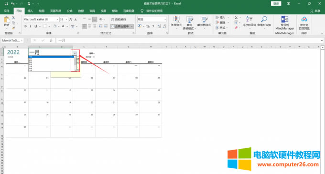Image resolution: width=325 pixels, height=174 pixels.
Task: Toggle Bold formatting
Action: pyautogui.click(x=25, y=26)
